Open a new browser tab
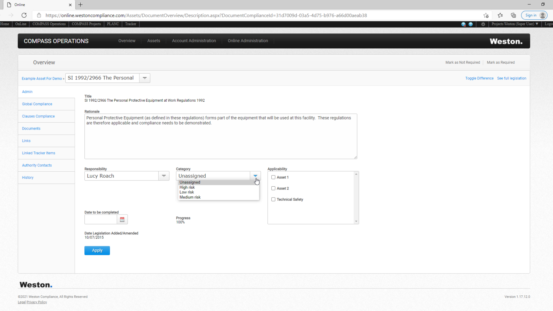 [80, 5]
